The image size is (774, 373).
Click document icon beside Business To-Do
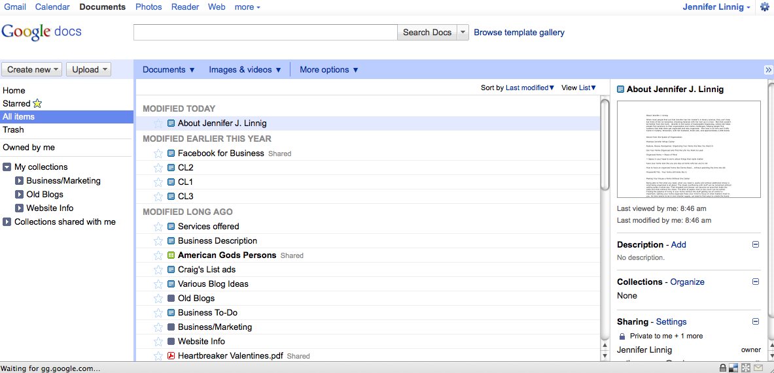171,312
